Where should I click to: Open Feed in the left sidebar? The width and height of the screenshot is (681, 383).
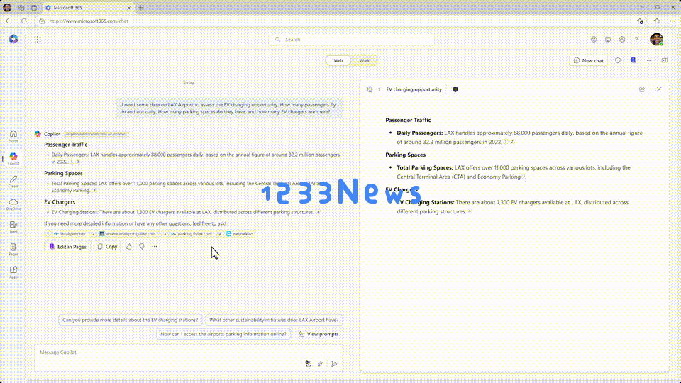(x=13, y=227)
